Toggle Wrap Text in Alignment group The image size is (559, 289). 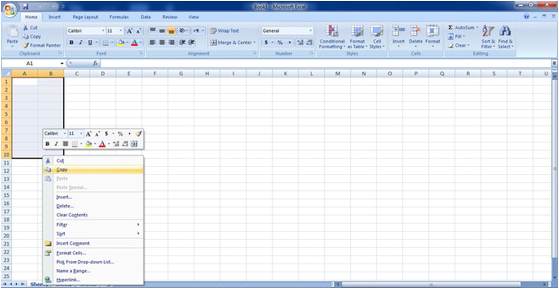pyautogui.click(x=224, y=31)
